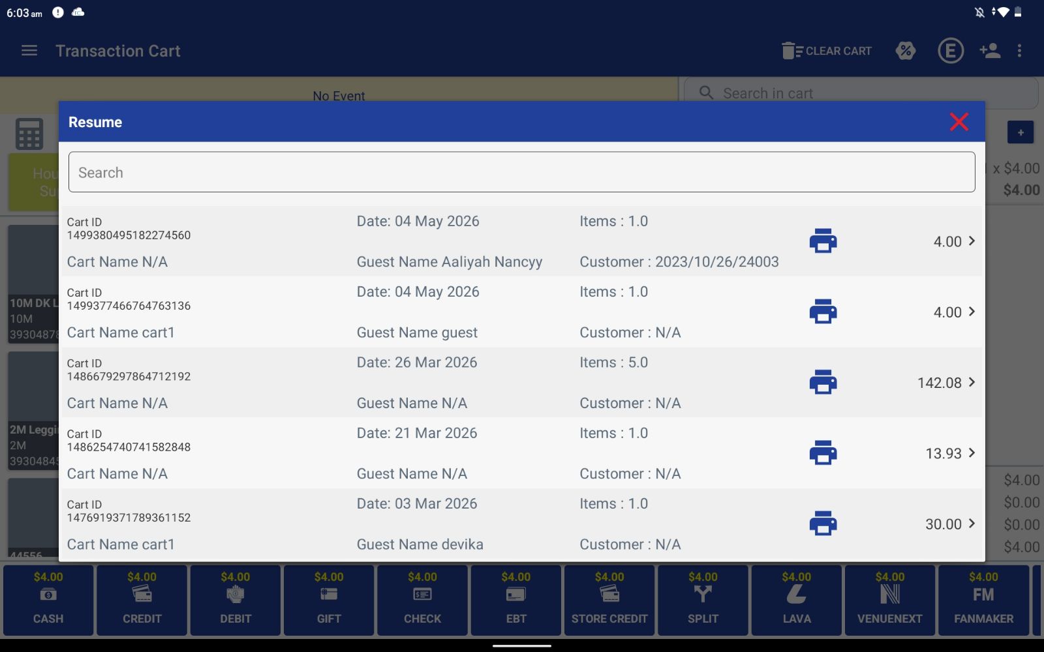Pay with the CASH button
This screenshot has width=1044, height=652.
click(x=48, y=600)
